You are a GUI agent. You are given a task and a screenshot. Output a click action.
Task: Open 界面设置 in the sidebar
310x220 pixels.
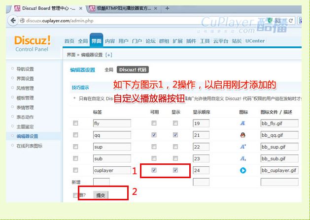25,79
